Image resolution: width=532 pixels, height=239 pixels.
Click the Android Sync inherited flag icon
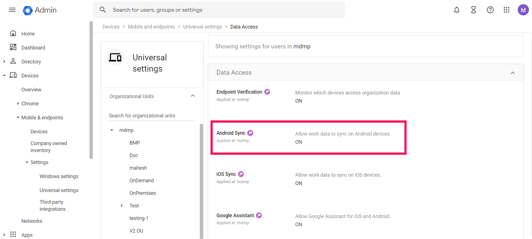pyautogui.click(x=250, y=133)
